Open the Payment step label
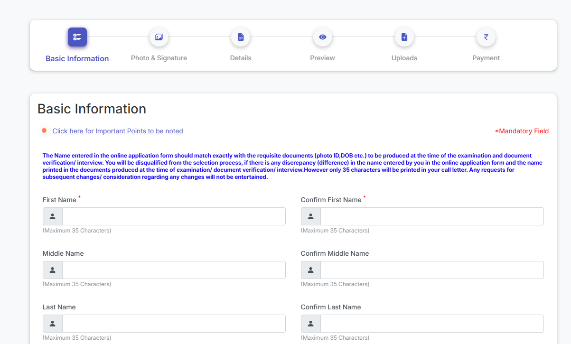Screen dimensions: 571x344 [x=486, y=58]
